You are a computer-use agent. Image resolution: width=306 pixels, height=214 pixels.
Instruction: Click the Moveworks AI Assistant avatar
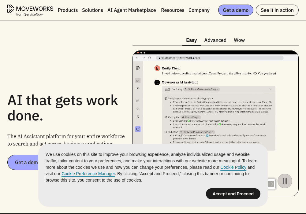coord(157,83)
